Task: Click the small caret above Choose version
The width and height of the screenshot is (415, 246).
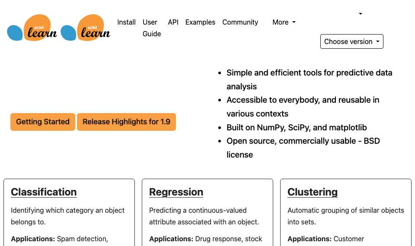Action: click(360, 13)
